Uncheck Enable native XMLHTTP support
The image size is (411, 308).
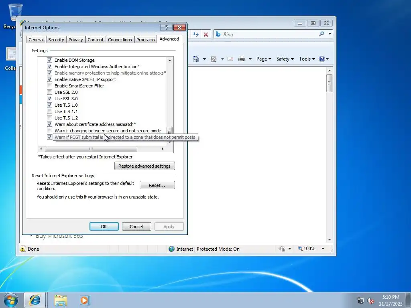pyautogui.click(x=49, y=79)
